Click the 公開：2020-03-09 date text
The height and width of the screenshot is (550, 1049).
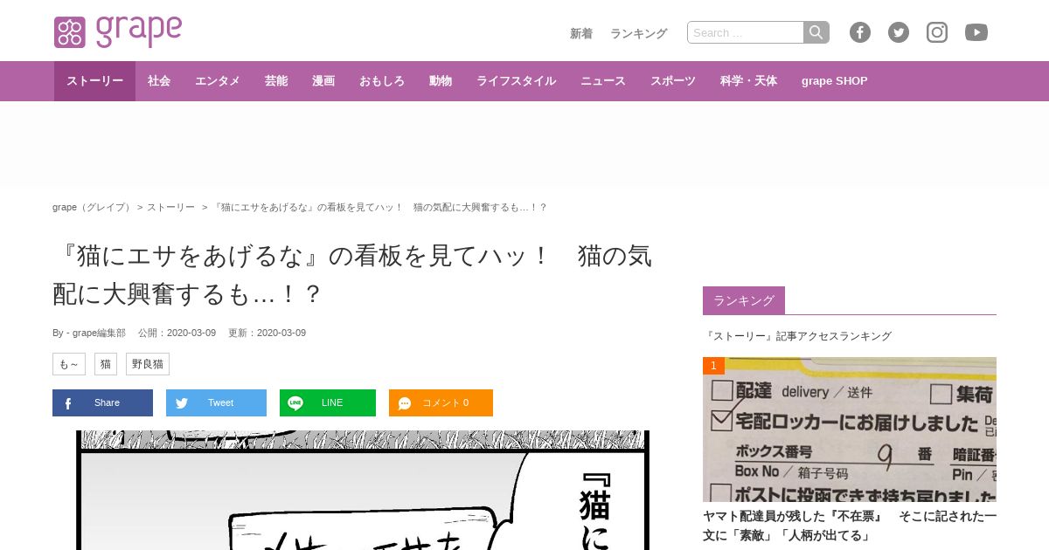pos(177,333)
